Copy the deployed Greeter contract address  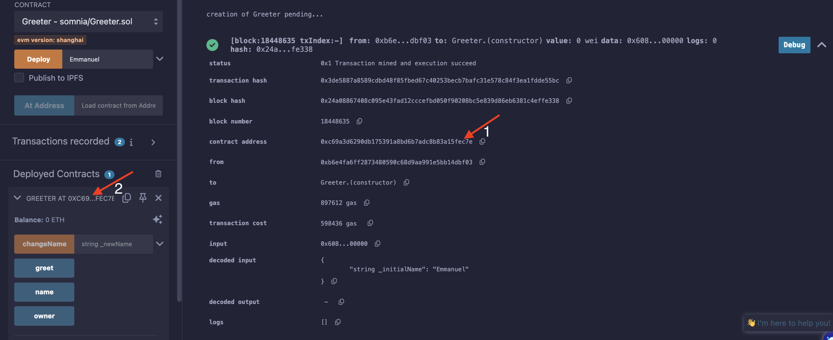tap(127, 198)
